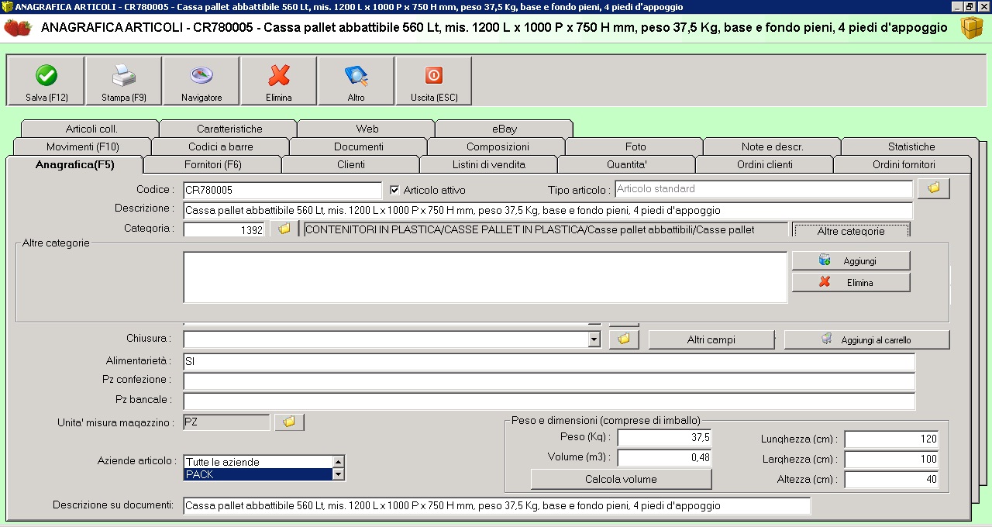Click Elimina in Altre categorie panel
This screenshot has height=527, width=992.
tap(851, 283)
